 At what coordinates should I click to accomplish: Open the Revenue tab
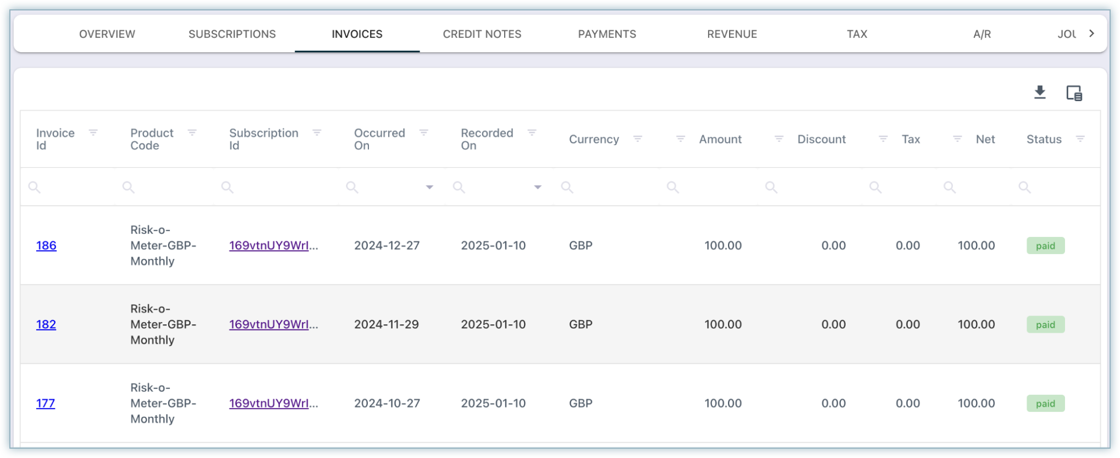[732, 34]
